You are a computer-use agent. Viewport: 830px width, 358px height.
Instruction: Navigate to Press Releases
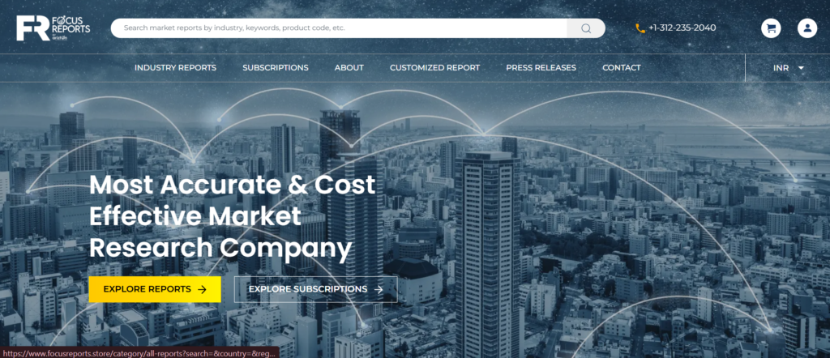(x=541, y=68)
